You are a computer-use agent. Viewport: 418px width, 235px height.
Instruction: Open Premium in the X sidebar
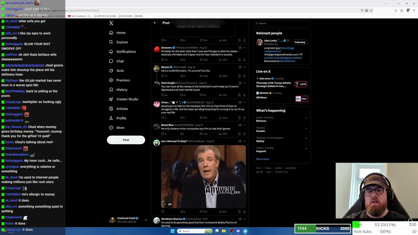pos(120,80)
